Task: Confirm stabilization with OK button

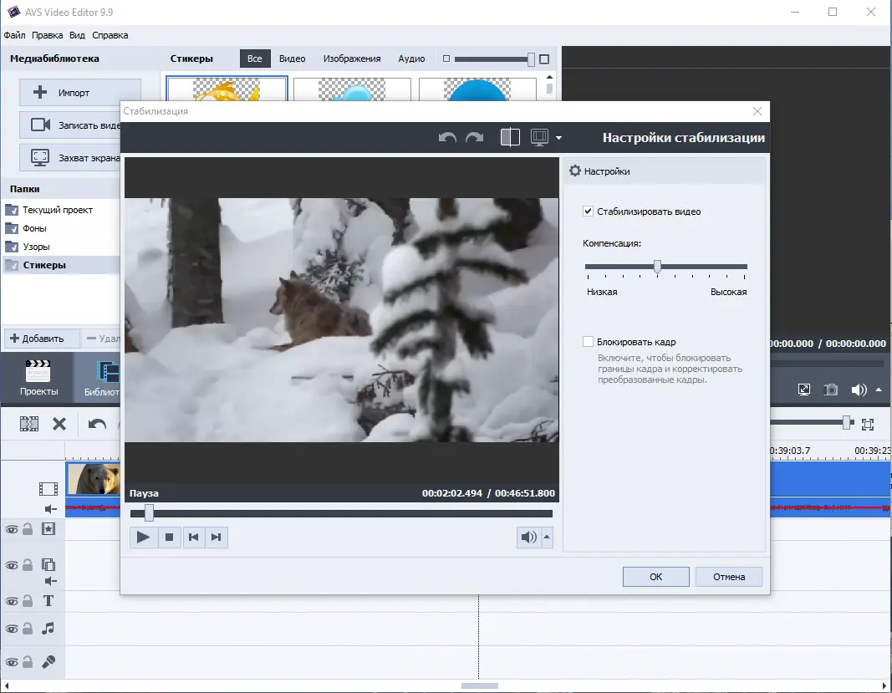Action: [655, 577]
